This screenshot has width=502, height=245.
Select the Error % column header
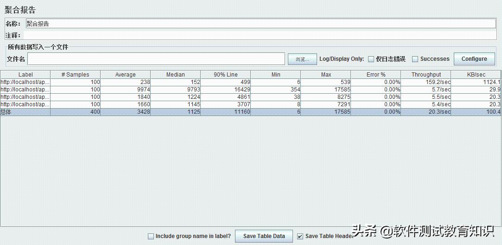[375, 75]
